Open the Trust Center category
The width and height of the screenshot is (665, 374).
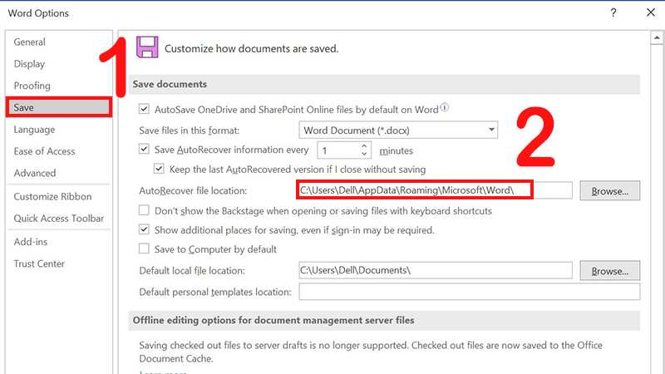click(x=39, y=263)
